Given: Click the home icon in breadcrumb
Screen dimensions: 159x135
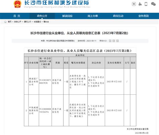Looking at the screenshot, I should (5, 22).
